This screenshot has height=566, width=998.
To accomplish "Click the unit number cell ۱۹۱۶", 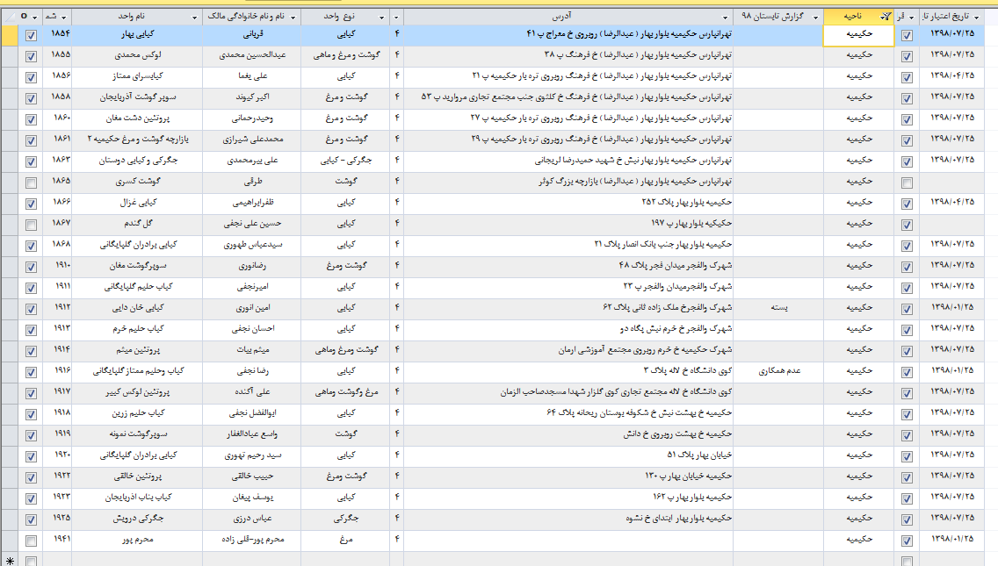I will pos(57,371).
